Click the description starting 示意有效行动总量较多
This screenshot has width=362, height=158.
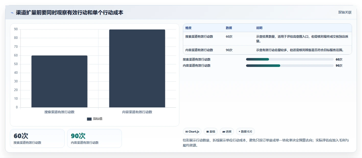click(x=300, y=50)
